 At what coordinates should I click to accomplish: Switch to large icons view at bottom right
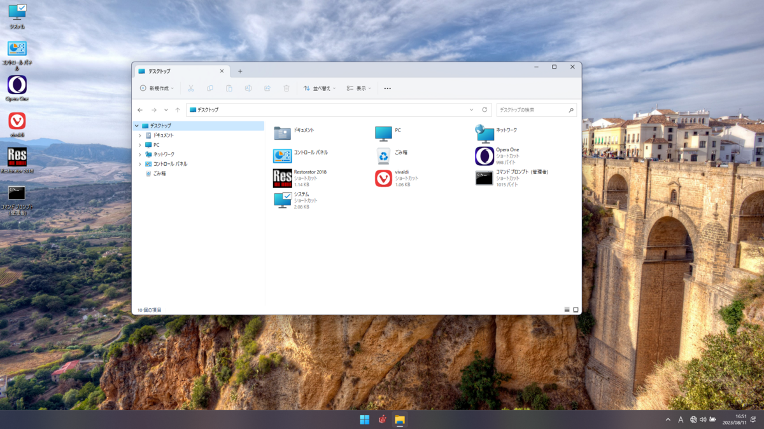(x=576, y=310)
